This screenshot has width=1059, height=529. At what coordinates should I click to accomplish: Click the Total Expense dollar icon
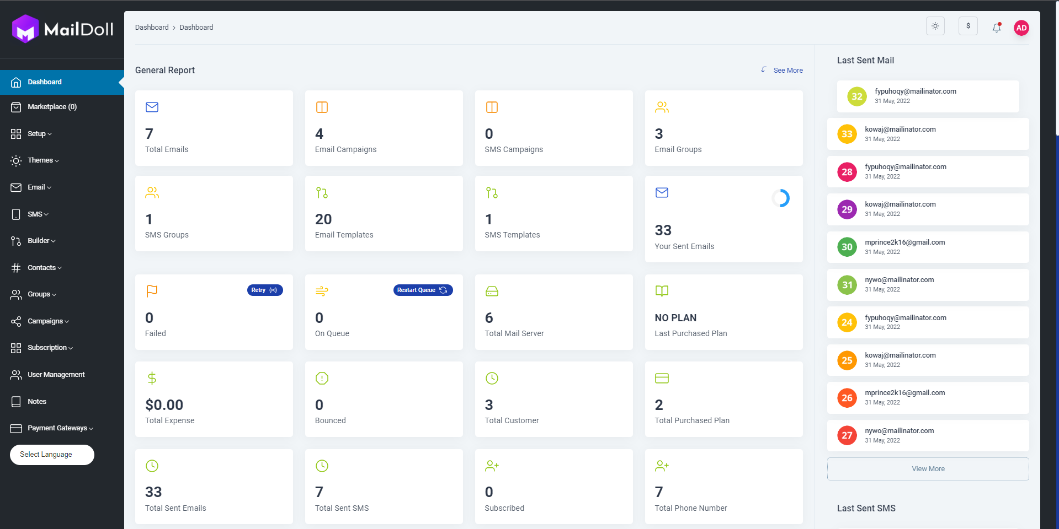pos(152,378)
